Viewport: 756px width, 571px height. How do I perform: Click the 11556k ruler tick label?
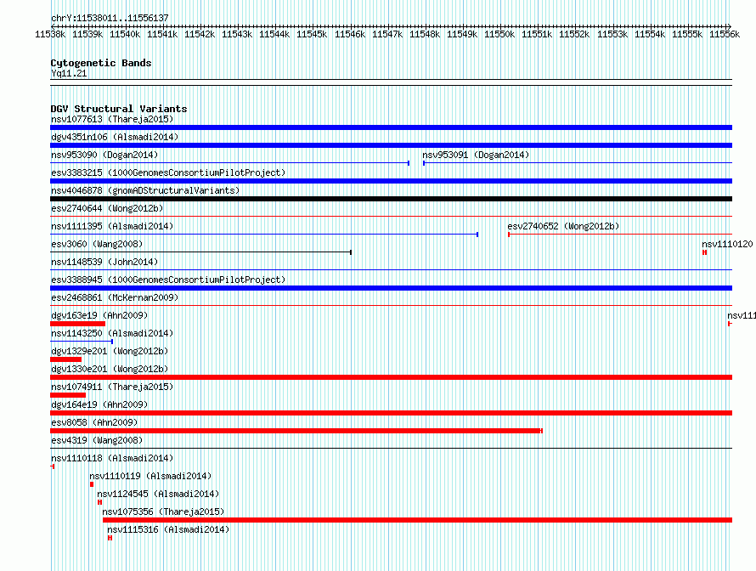point(725,34)
